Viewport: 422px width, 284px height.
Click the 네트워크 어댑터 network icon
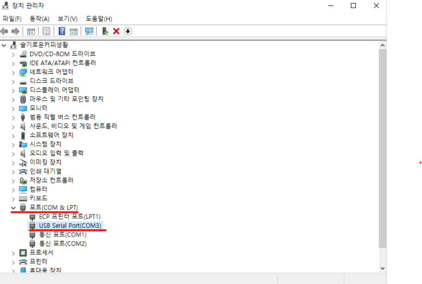[x=23, y=72]
